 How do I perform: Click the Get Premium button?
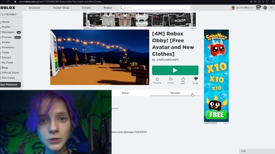(10, 85)
